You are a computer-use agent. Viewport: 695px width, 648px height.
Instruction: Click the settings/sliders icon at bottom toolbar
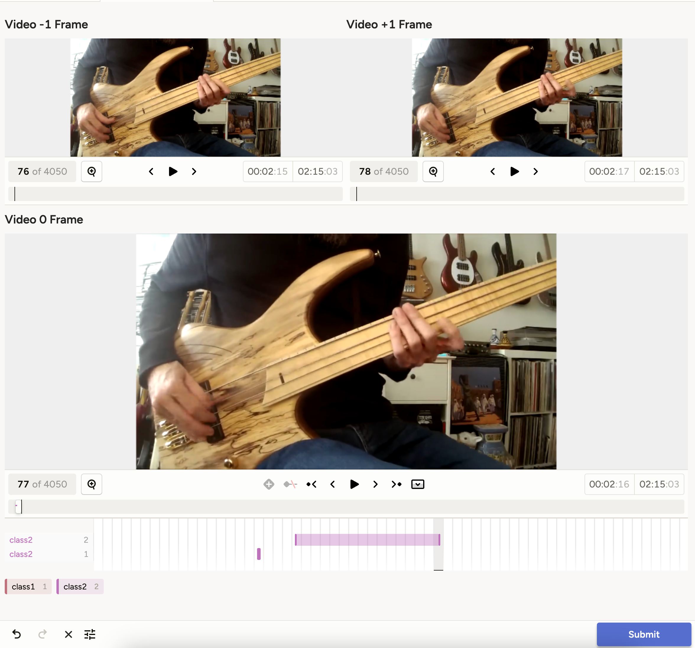click(90, 635)
